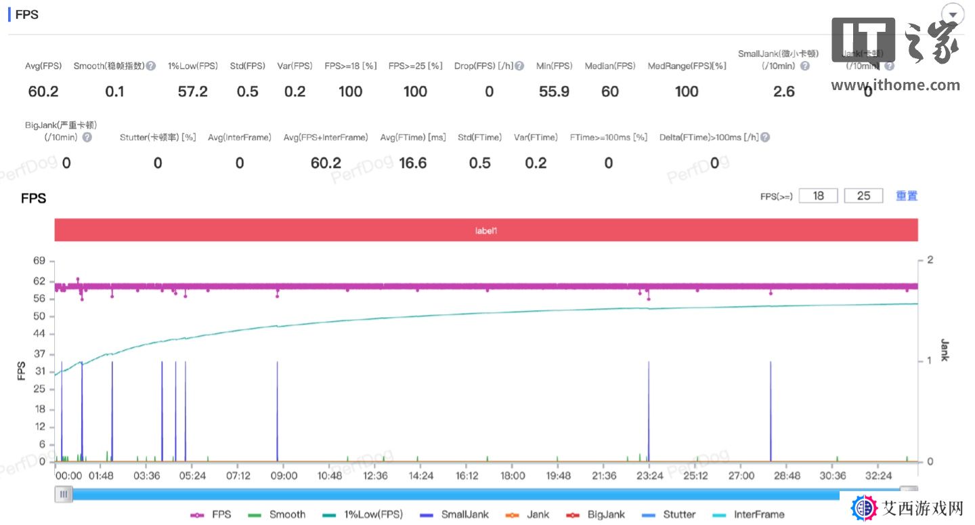Click the FPS threshold field showing 18
The height and width of the screenshot is (525, 975).
(x=819, y=196)
